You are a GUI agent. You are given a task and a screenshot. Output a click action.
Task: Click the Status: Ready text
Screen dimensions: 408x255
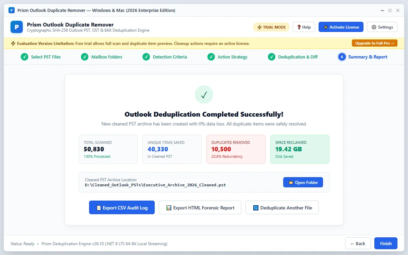point(22,244)
